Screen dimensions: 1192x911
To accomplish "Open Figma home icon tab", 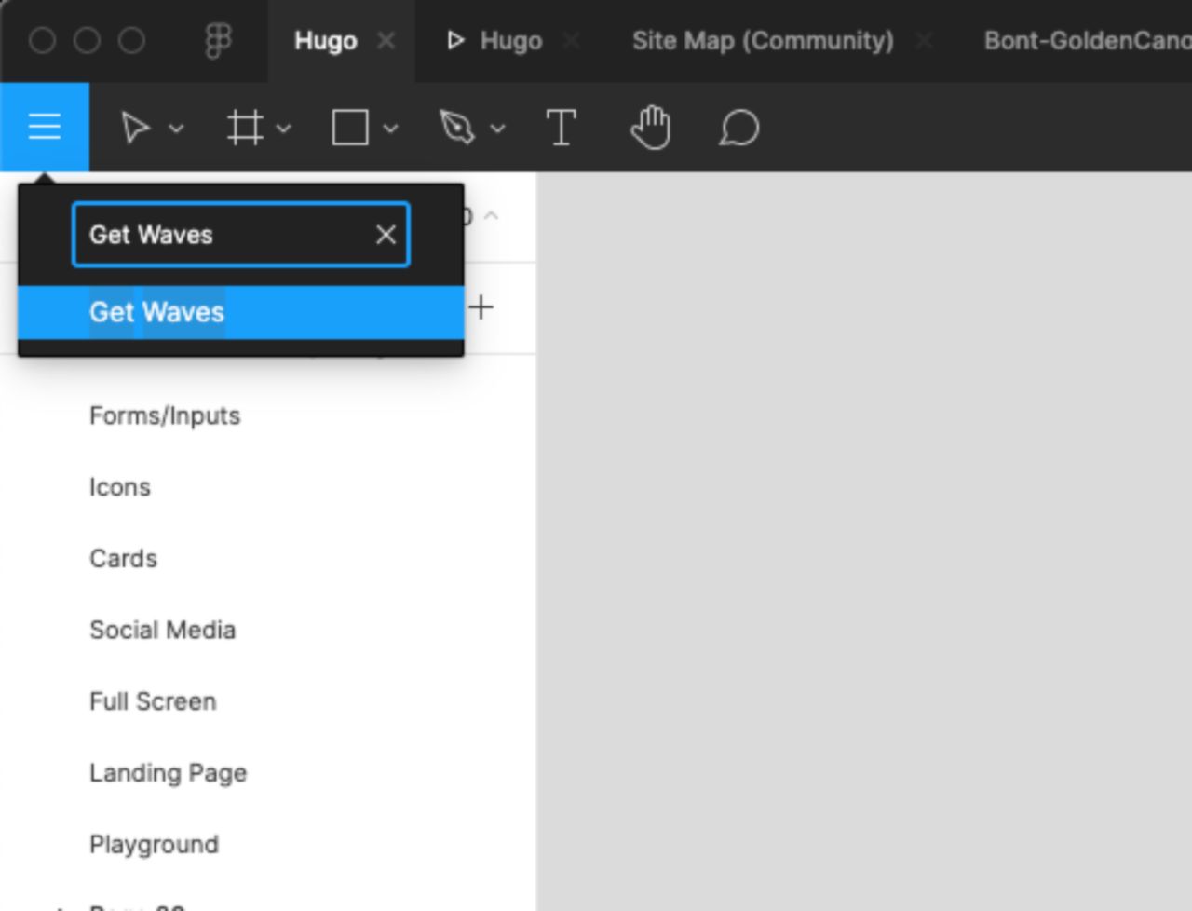I will coord(218,41).
